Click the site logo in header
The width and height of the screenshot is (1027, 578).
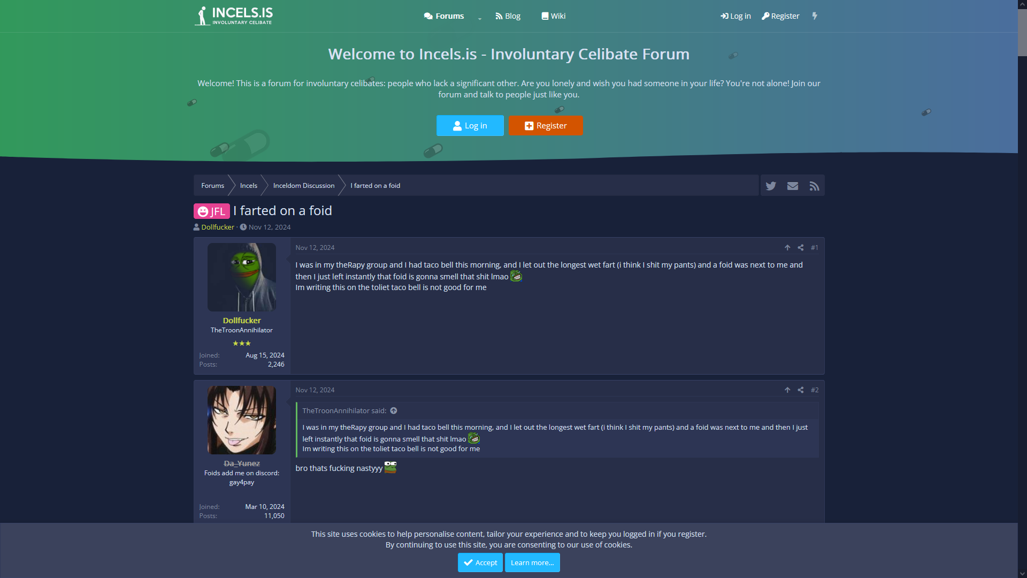click(x=234, y=16)
